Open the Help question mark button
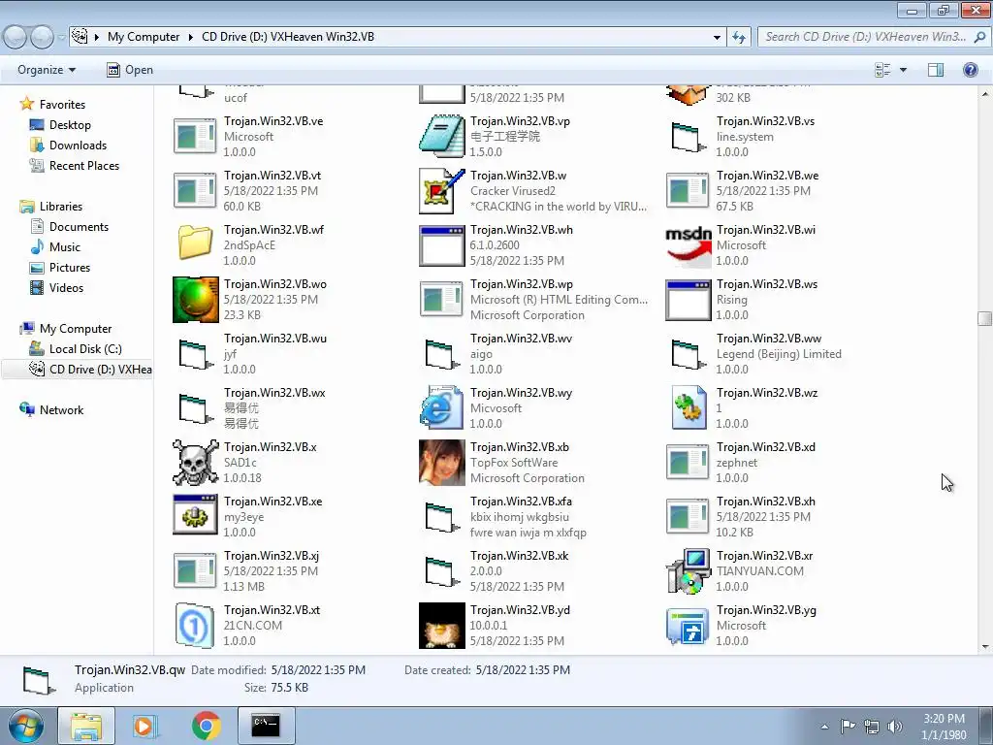Screen dimensions: 993x745 [970, 70]
